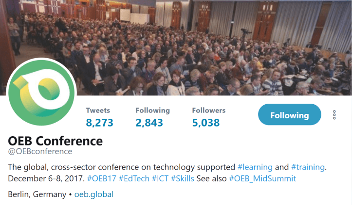This screenshot has width=352, height=205.
Task: Open the #Skills hashtag link
Action: pyautogui.click(x=183, y=179)
